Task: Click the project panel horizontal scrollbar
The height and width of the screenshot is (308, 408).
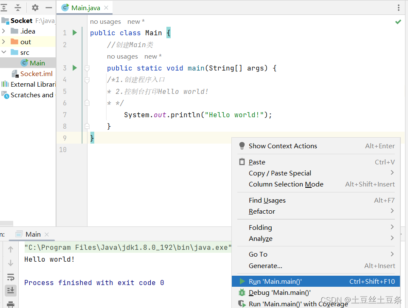Action: 6,223
